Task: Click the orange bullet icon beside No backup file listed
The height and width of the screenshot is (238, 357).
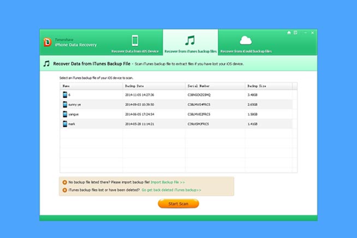Action: (x=64, y=182)
